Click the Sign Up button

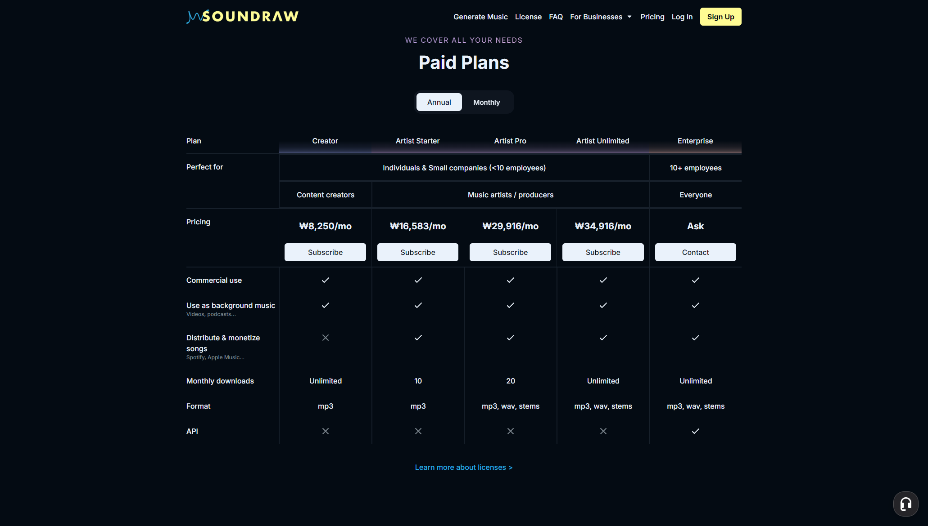click(x=720, y=17)
